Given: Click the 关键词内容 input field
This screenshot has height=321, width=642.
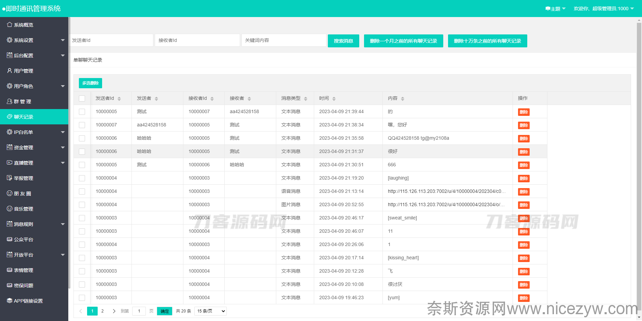Looking at the screenshot, I should coord(284,40).
